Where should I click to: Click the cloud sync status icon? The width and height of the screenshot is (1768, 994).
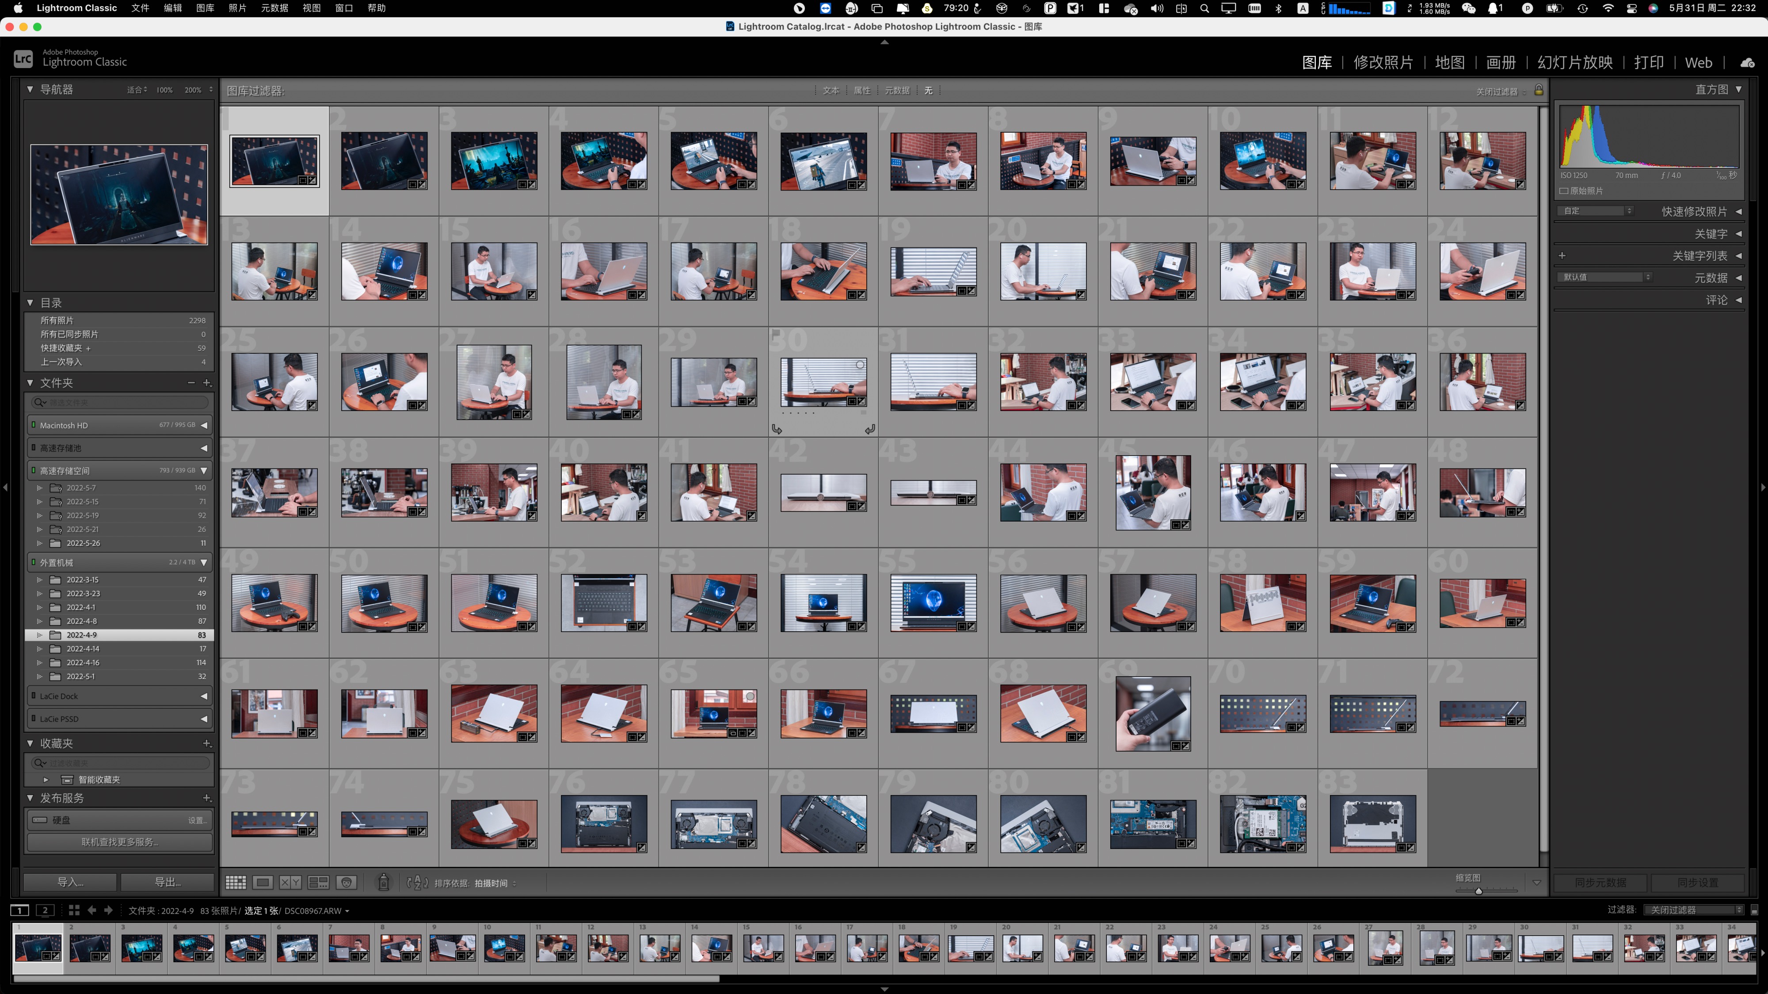point(1747,62)
